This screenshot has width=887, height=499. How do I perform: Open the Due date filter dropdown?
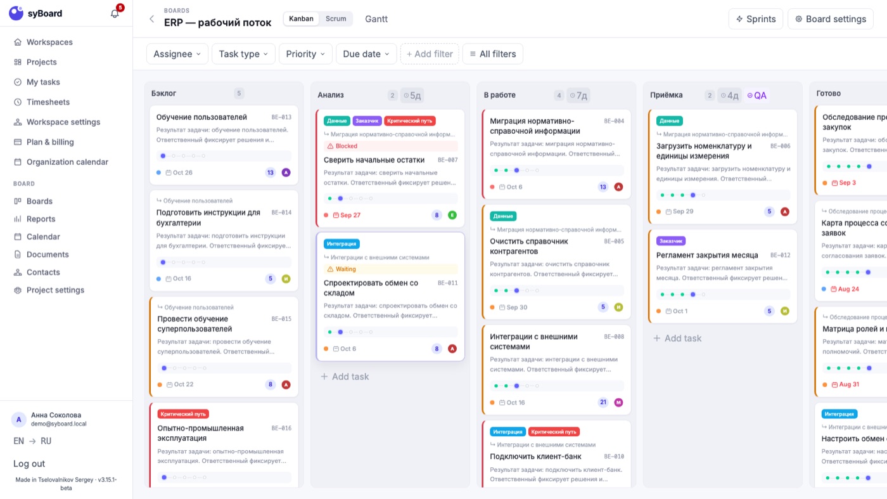coord(366,54)
